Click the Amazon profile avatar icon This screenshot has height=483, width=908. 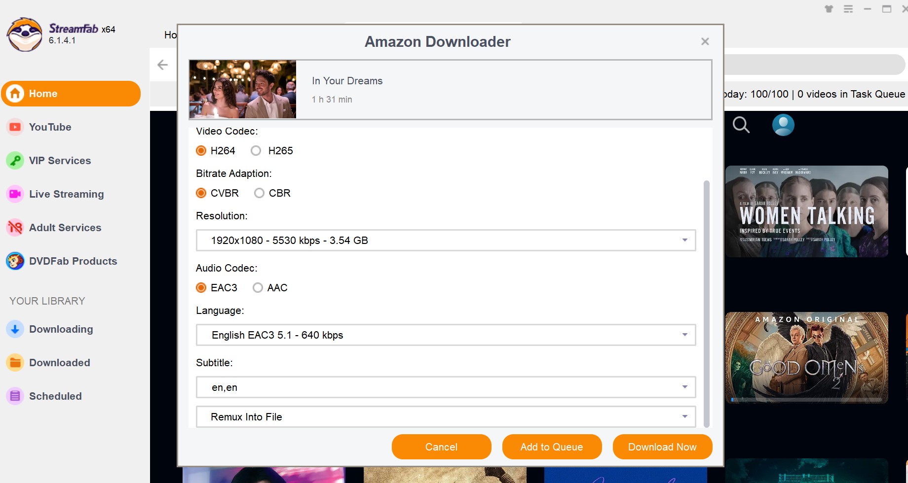coord(783,125)
